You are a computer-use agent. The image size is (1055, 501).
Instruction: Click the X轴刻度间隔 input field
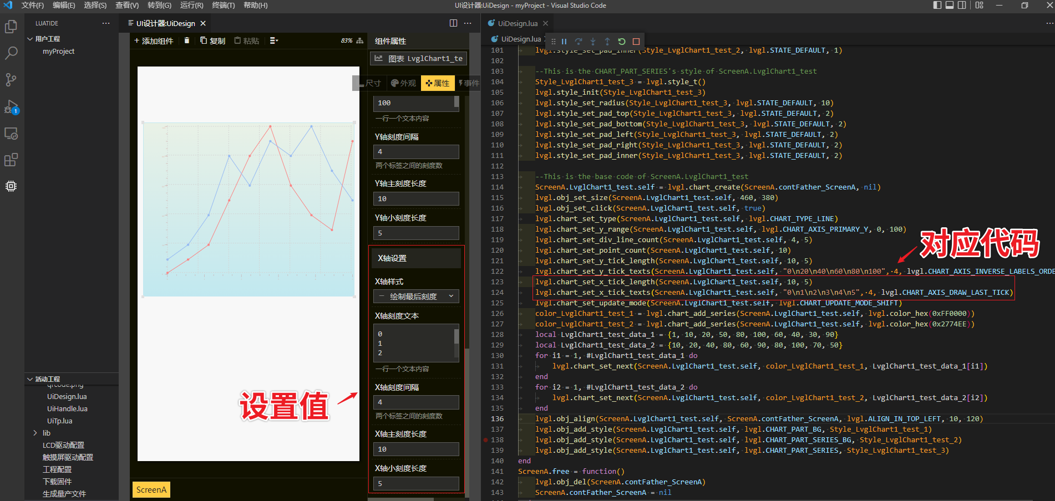(416, 402)
